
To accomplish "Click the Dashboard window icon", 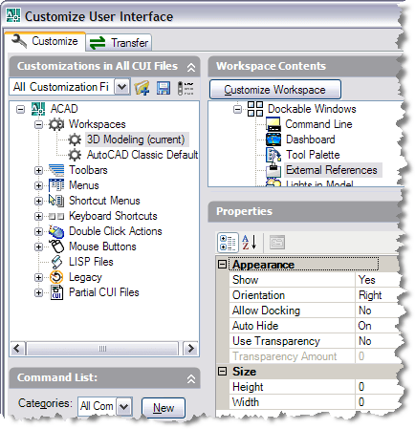I will [273, 139].
